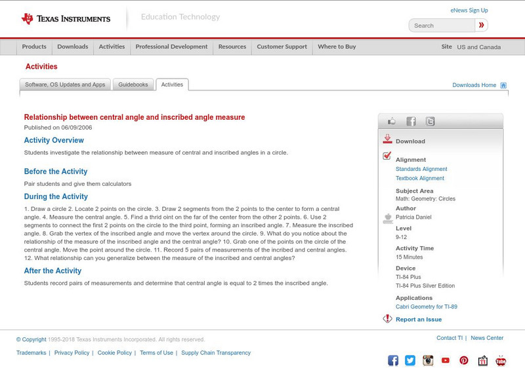Open the Standards Alignment link
This screenshot has height=368, width=525.
pos(421,169)
